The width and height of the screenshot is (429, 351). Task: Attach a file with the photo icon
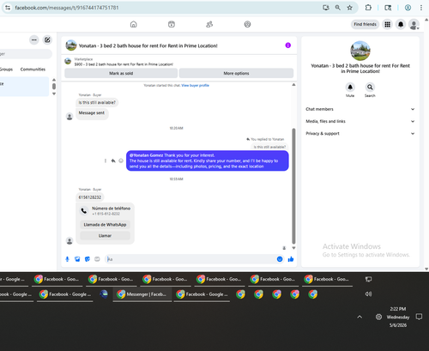coord(77,259)
